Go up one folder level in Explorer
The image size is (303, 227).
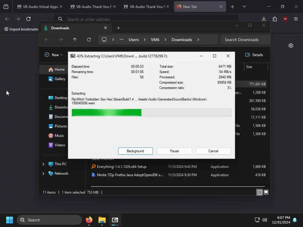coord(75,40)
